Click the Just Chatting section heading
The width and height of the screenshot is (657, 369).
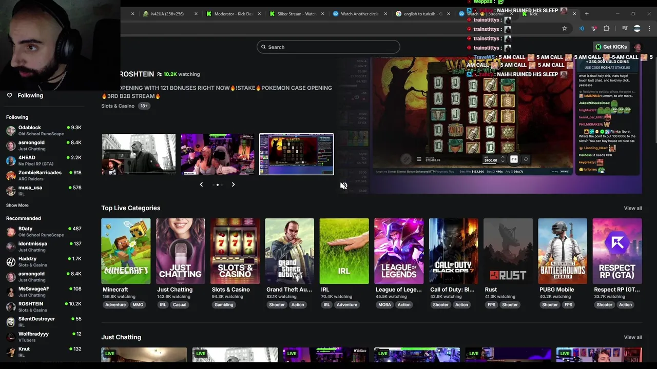121,337
